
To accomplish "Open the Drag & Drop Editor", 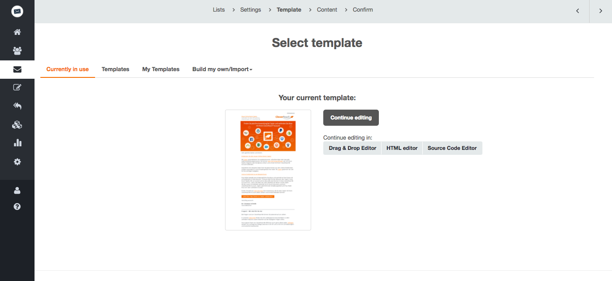I will pos(352,148).
